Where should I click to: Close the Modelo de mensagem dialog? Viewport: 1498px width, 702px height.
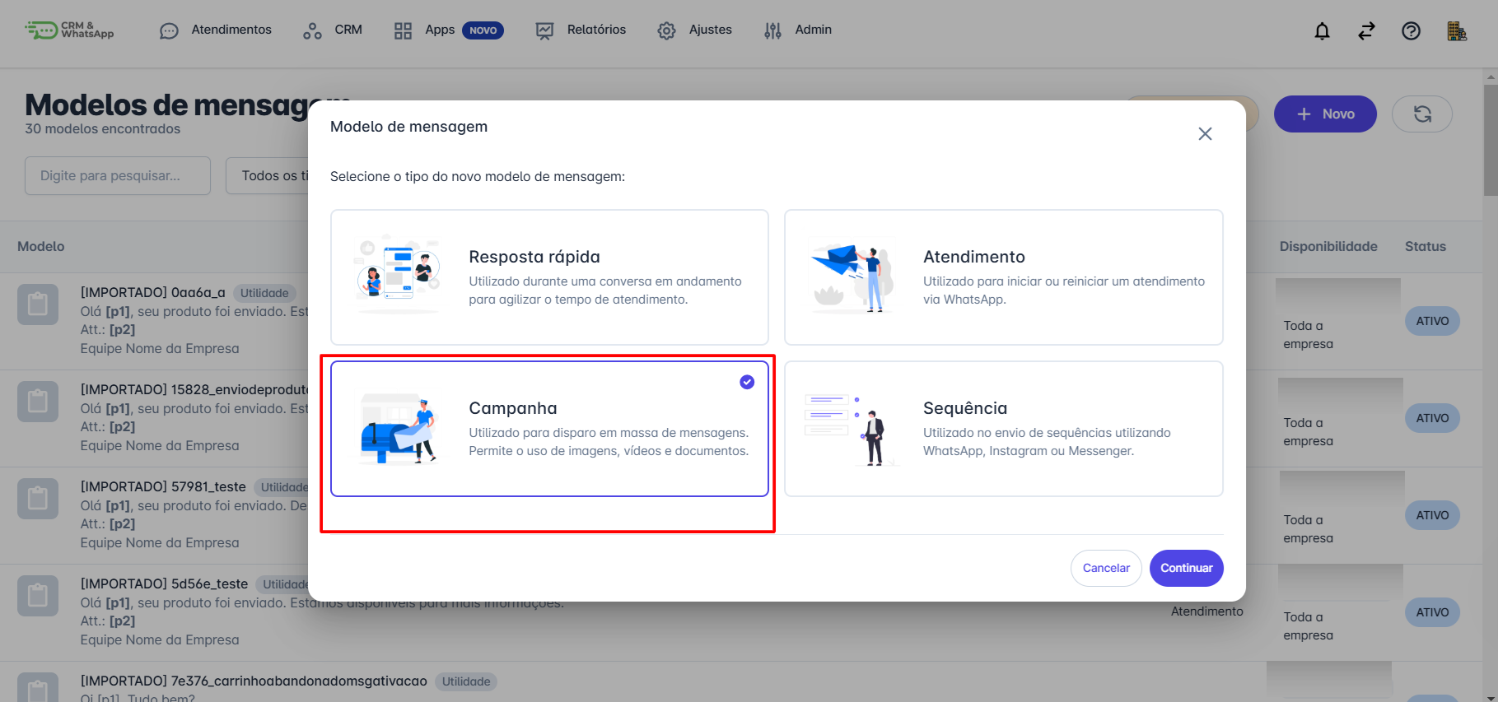(1205, 134)
